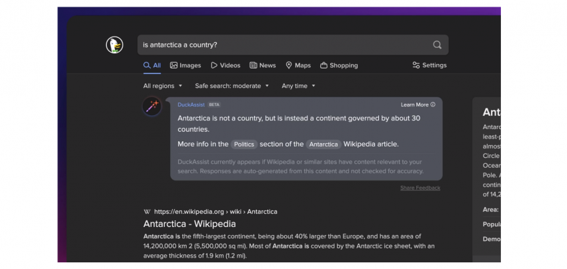Click the magnifying glass search icon
567x269 pixels.
[437, 45]
